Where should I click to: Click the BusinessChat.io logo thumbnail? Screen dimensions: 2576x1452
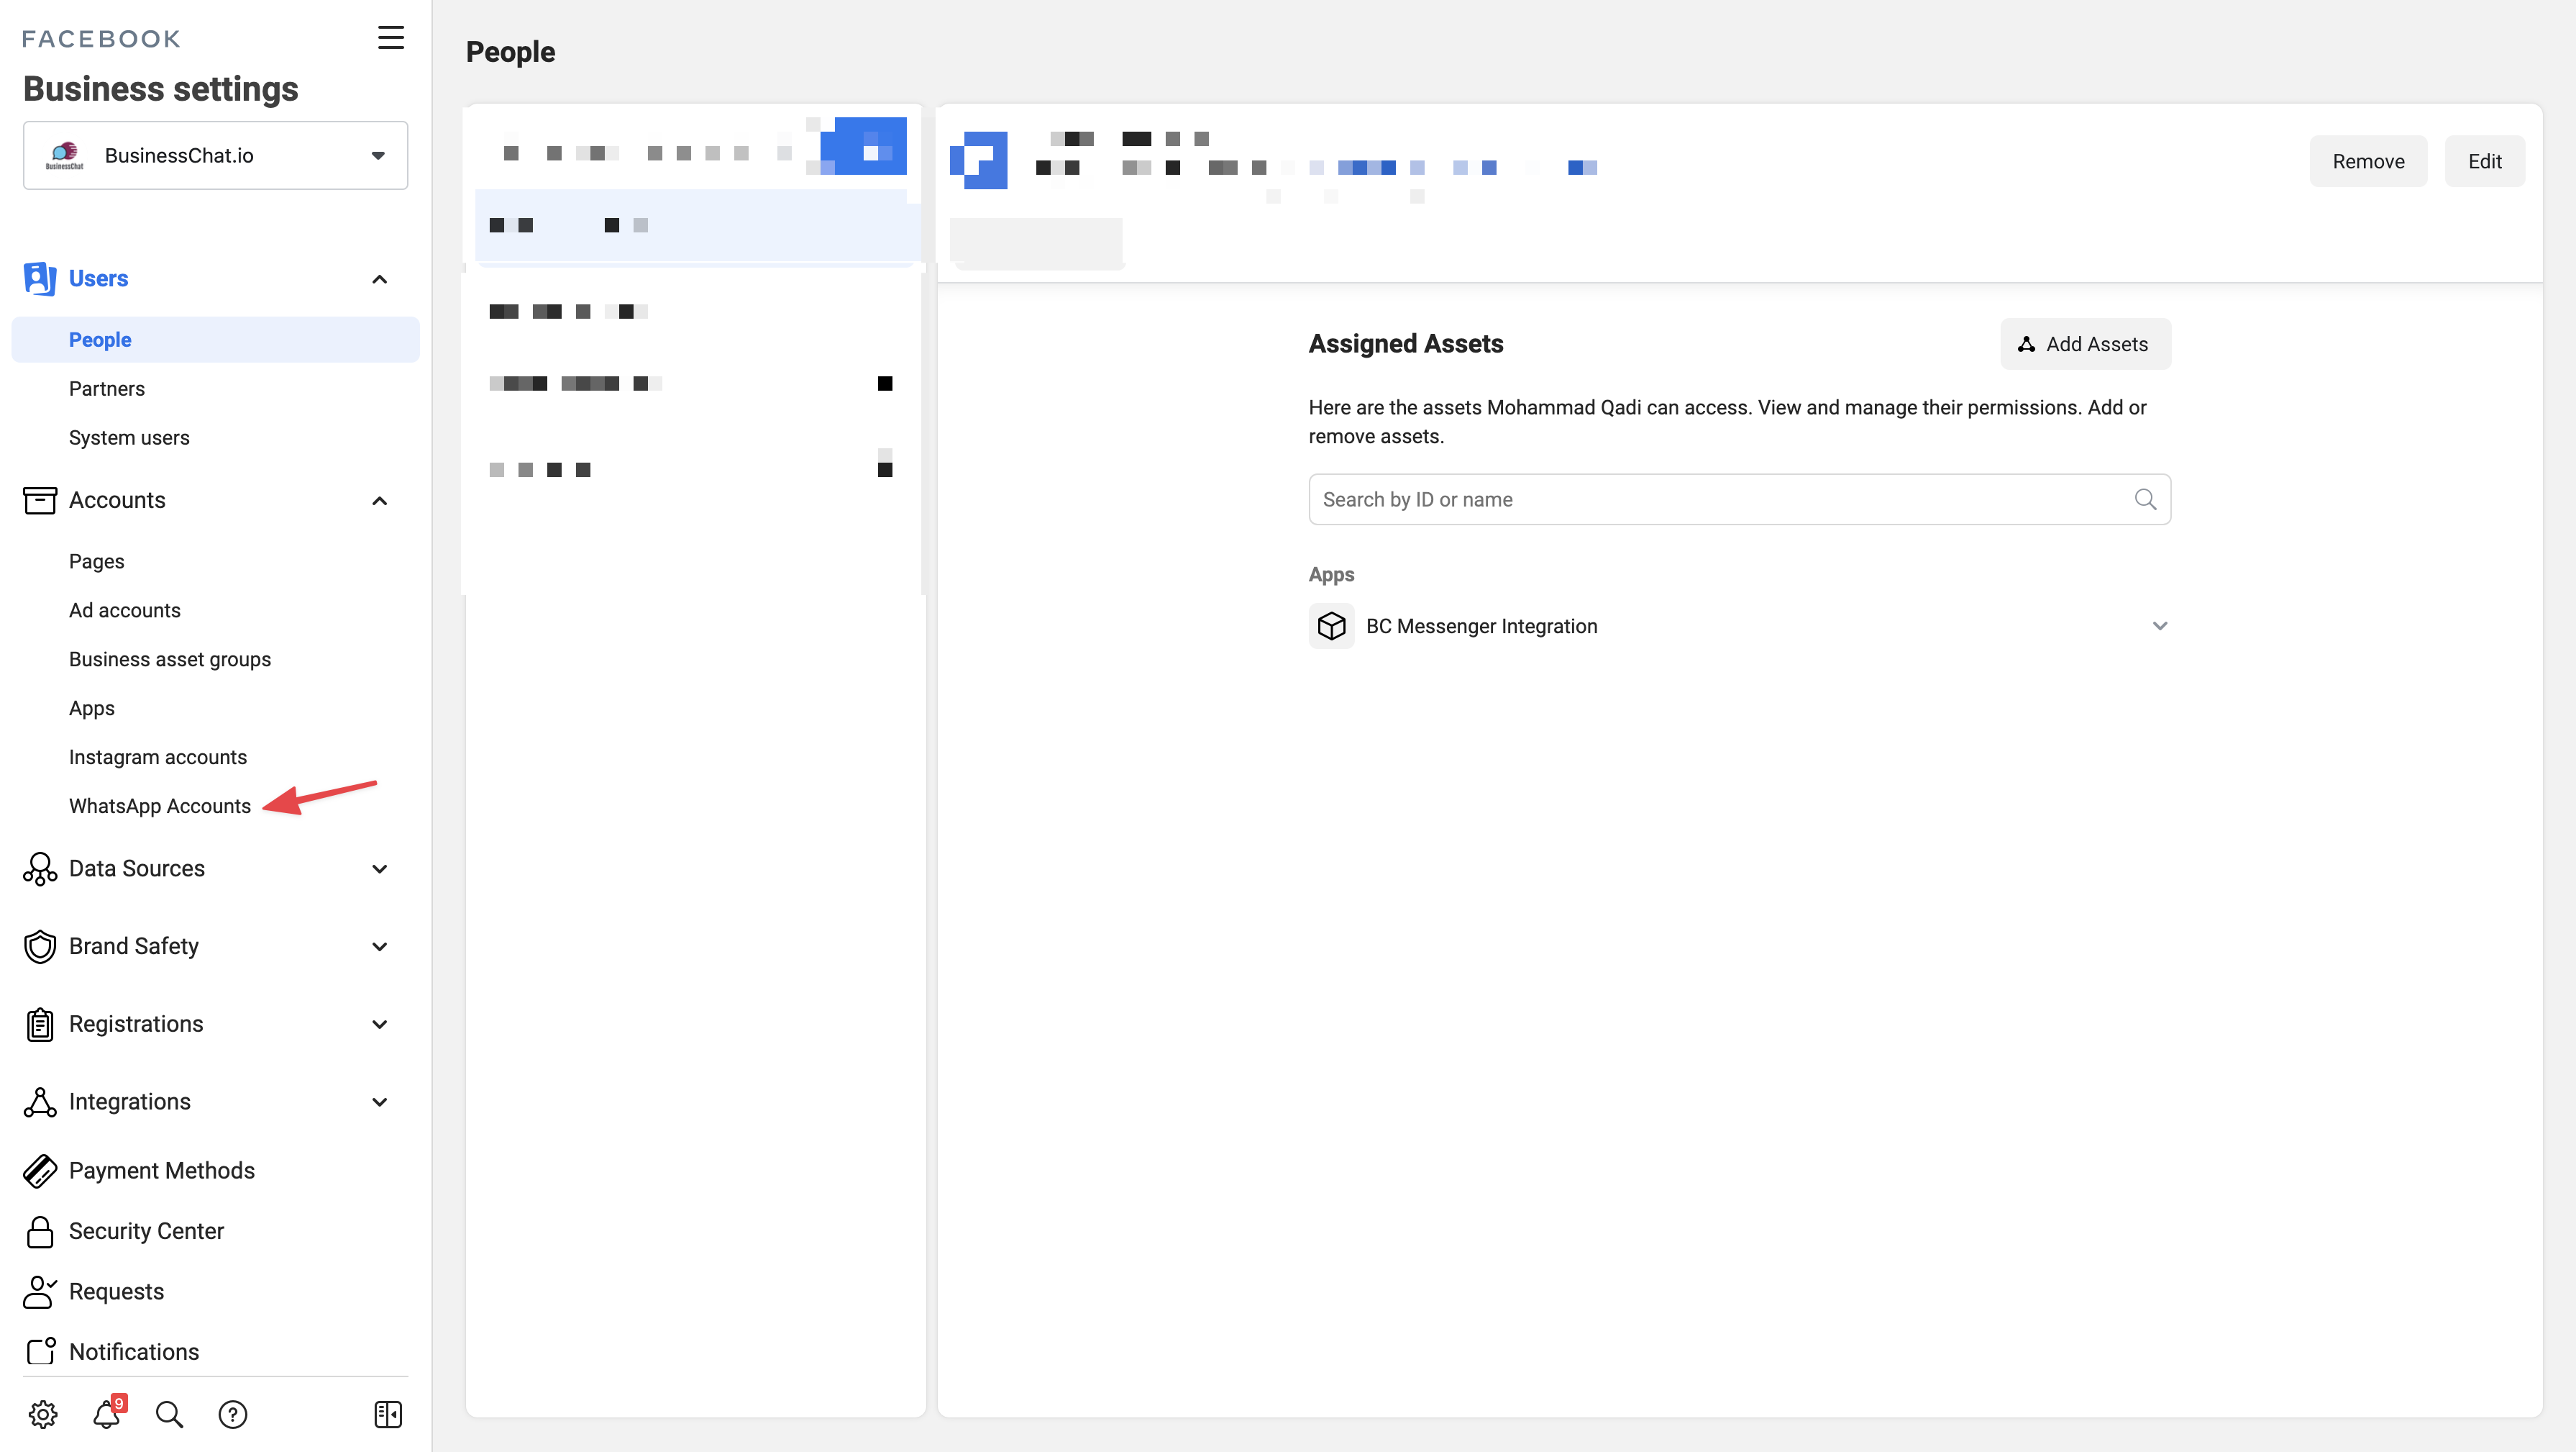pyautogui.click(x=65, y=155)
